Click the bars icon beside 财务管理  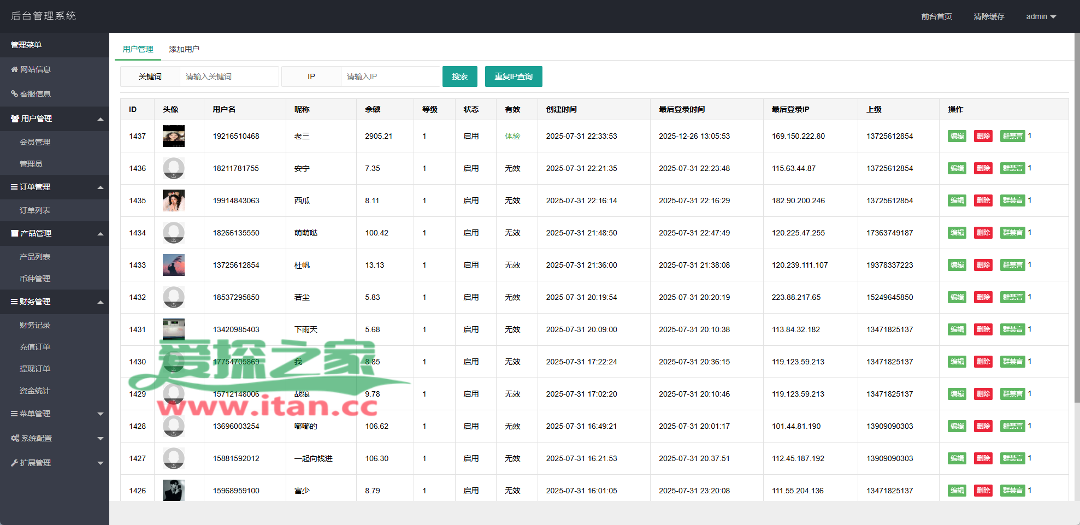pyautogui.click(x=14, y=302)
